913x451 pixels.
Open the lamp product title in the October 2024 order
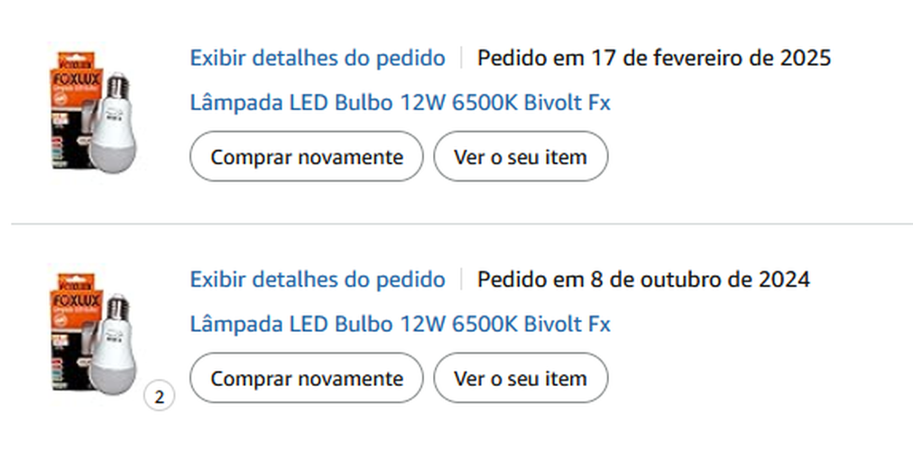point(400,324)
